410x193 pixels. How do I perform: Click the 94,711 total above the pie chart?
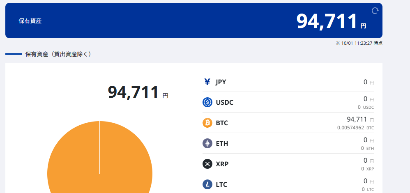133,92
